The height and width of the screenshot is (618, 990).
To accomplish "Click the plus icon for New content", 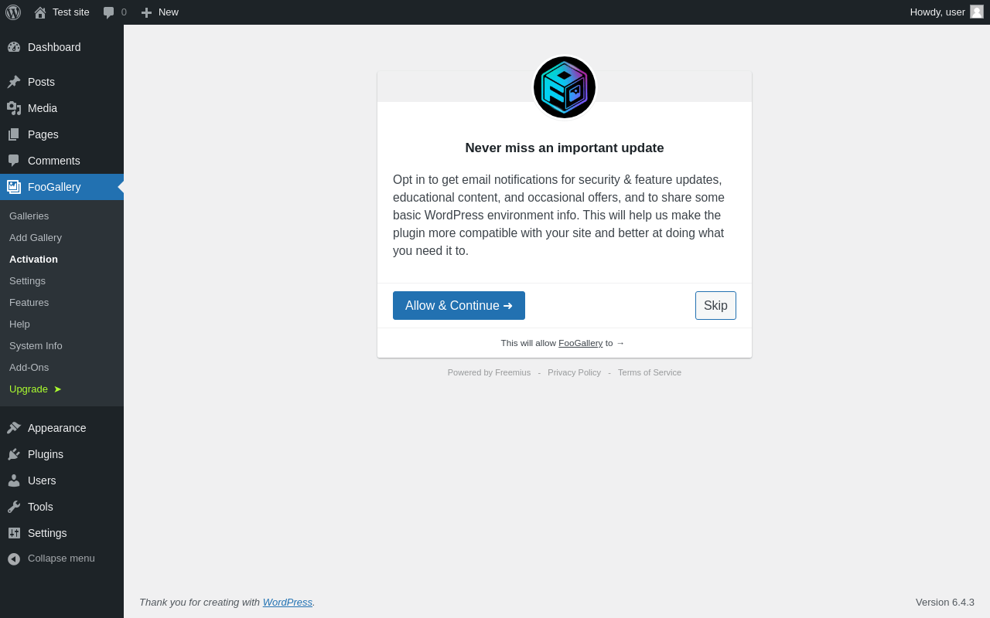I will tap(146, 12).
